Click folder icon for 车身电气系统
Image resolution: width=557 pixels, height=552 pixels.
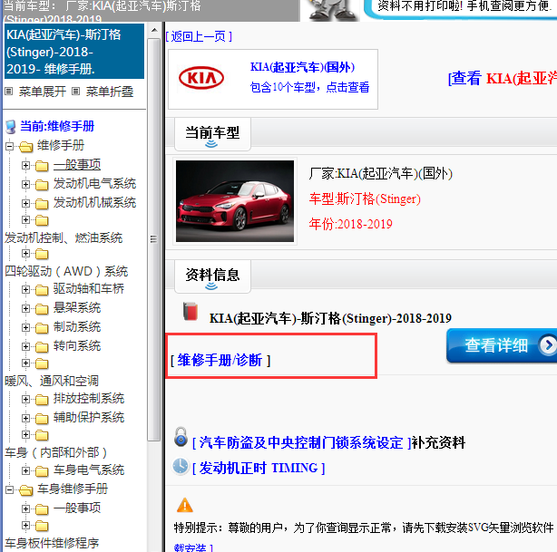click(x=42, y=471)
